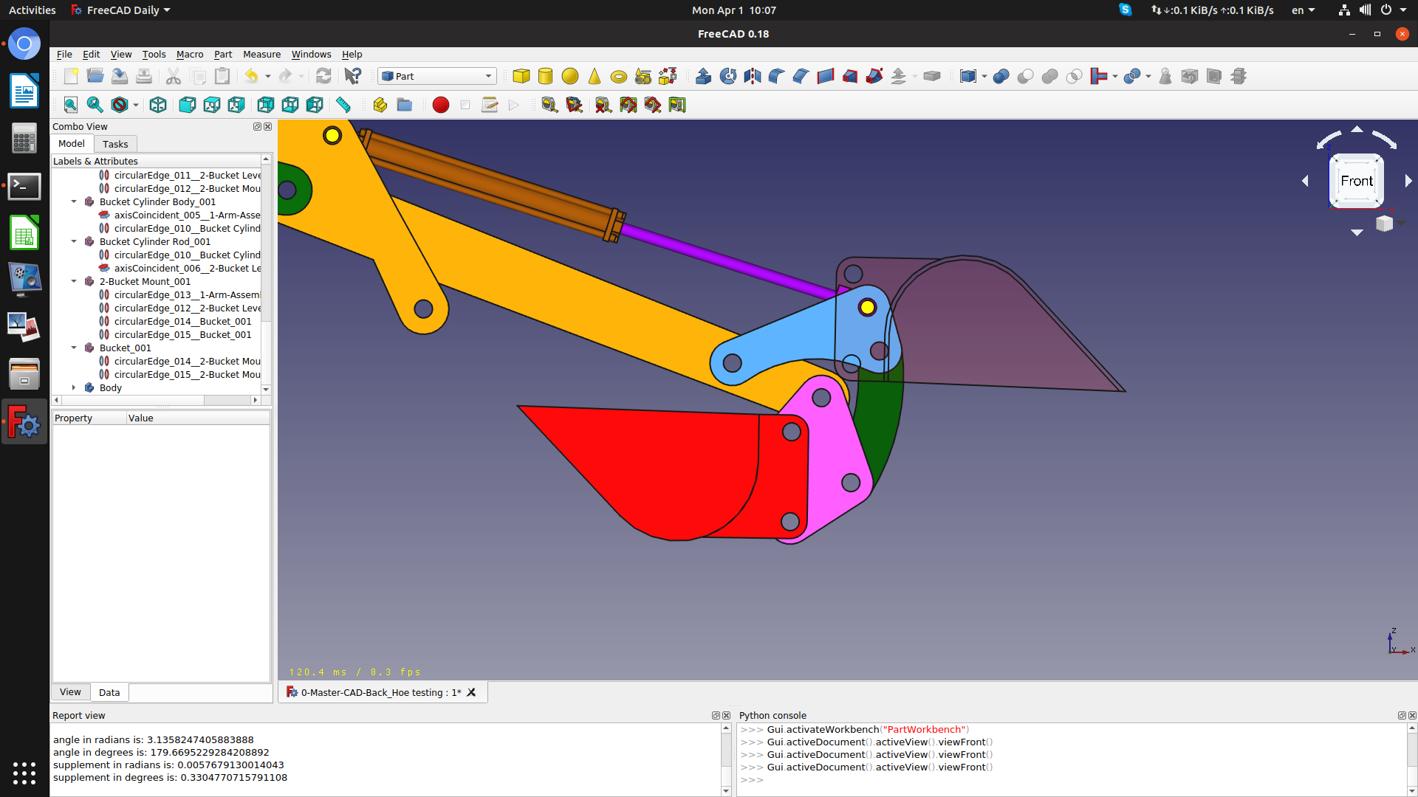Screen dimensions: 1418x797
Task: Collapse the Bucket Cylinder Body_001 tree node
Action: (74, 201)
